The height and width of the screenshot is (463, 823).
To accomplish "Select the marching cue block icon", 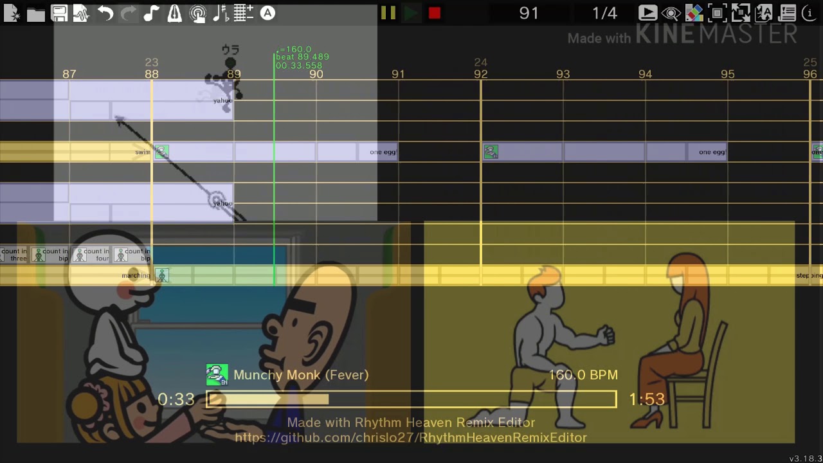I will [x=162, y=276].
